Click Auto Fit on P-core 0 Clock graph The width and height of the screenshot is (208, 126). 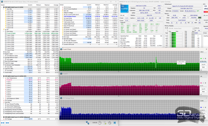pos(203,64)
